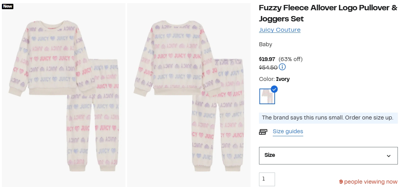Click the quantity input field showing 1
The width and height of the screenshot is (399, 187).
[x=267, y=179]
